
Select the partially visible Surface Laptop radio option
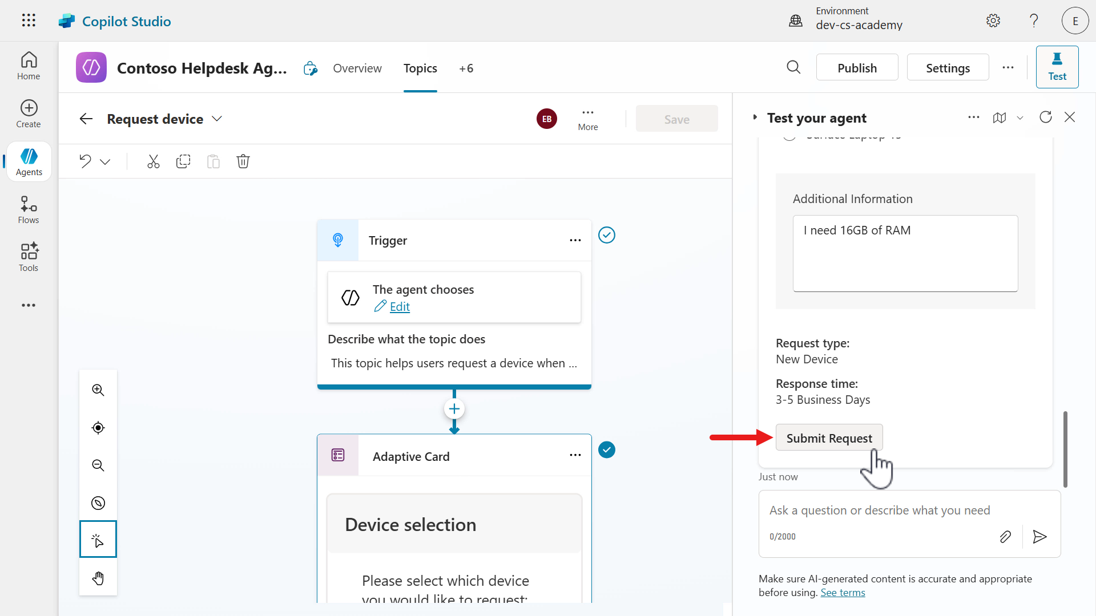point(789,137)
